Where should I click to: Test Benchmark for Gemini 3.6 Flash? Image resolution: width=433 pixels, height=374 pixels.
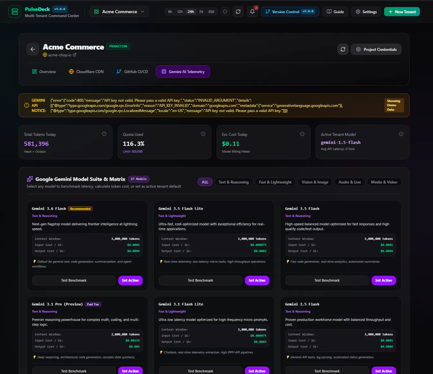coord(74,280)
